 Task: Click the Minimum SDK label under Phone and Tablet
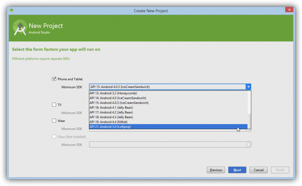(x=72, y=87)
